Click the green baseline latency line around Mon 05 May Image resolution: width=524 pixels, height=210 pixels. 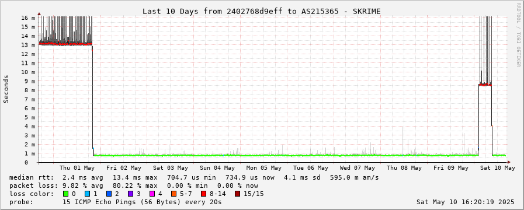264,155
